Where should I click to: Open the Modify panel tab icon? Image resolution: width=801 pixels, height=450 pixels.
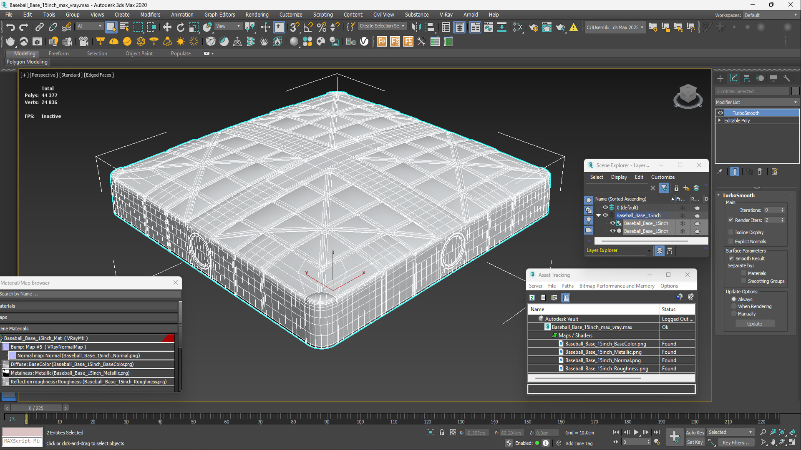[733, 78]
